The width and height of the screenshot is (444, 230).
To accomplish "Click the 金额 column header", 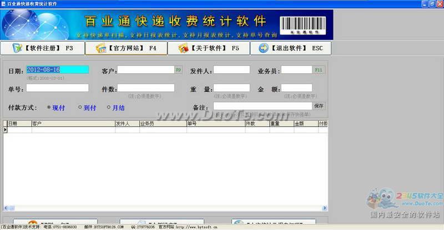I will pos(306,124).
